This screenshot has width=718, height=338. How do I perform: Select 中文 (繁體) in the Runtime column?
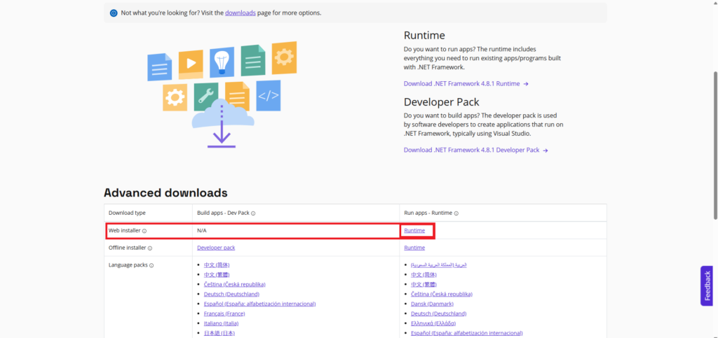424,285
